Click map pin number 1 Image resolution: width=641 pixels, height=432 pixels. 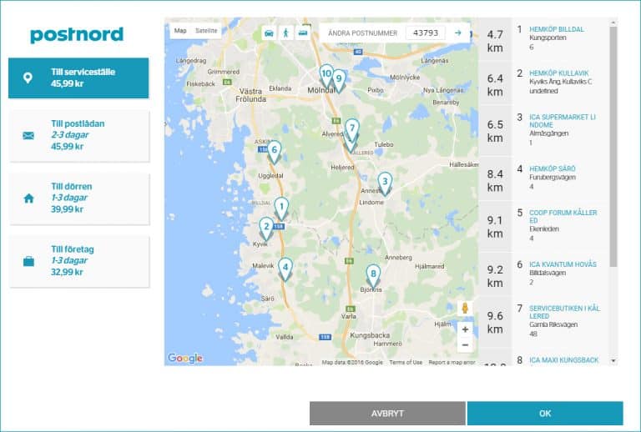pyautogui.click(x=281, y=208)
